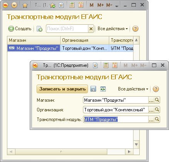Open Все действия menu in list window

coord(113,29)
